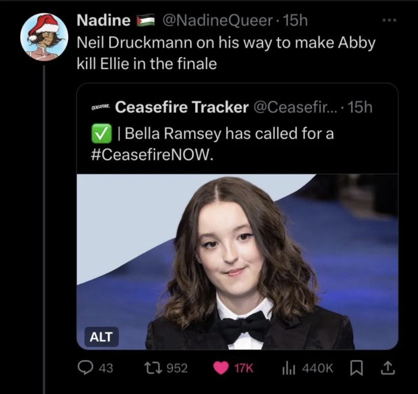418x394 pixels.
Task: Click the Ceasefire Tracker small avatar
Action: [x=99, y=108]
